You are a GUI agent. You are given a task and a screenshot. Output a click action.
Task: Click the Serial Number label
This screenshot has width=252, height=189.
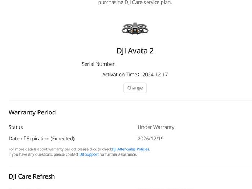(99, 64)
